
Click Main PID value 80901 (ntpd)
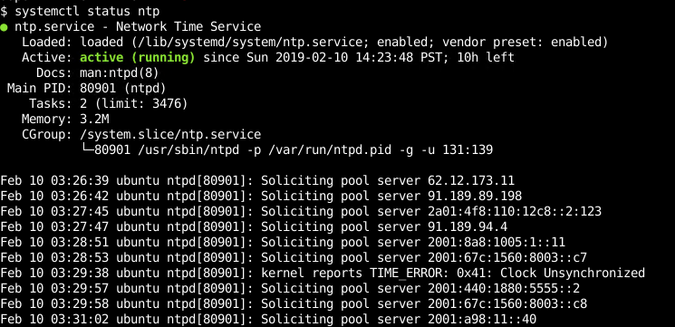(x=122, y=88)
